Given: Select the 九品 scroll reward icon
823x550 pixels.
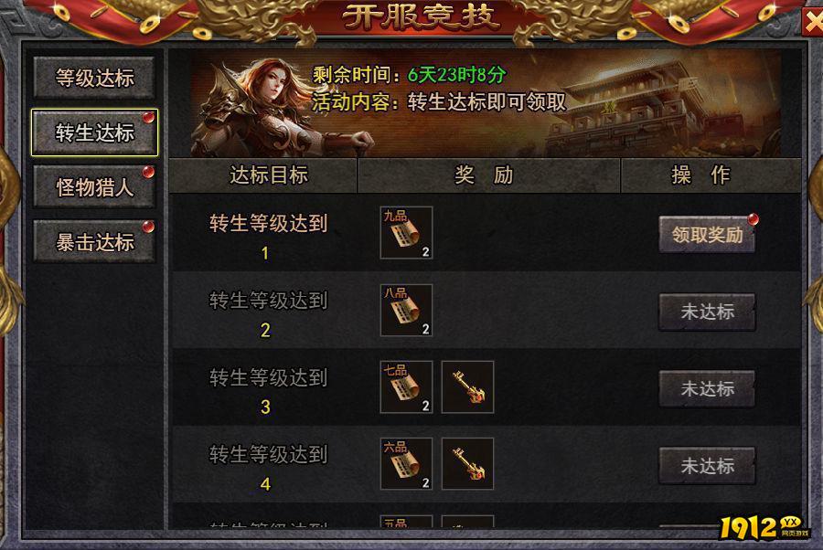Looking at the screenshot, I should [406, 233].
